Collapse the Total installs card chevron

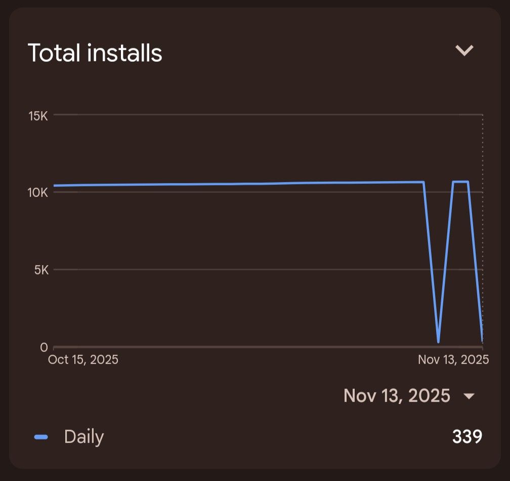464,50
